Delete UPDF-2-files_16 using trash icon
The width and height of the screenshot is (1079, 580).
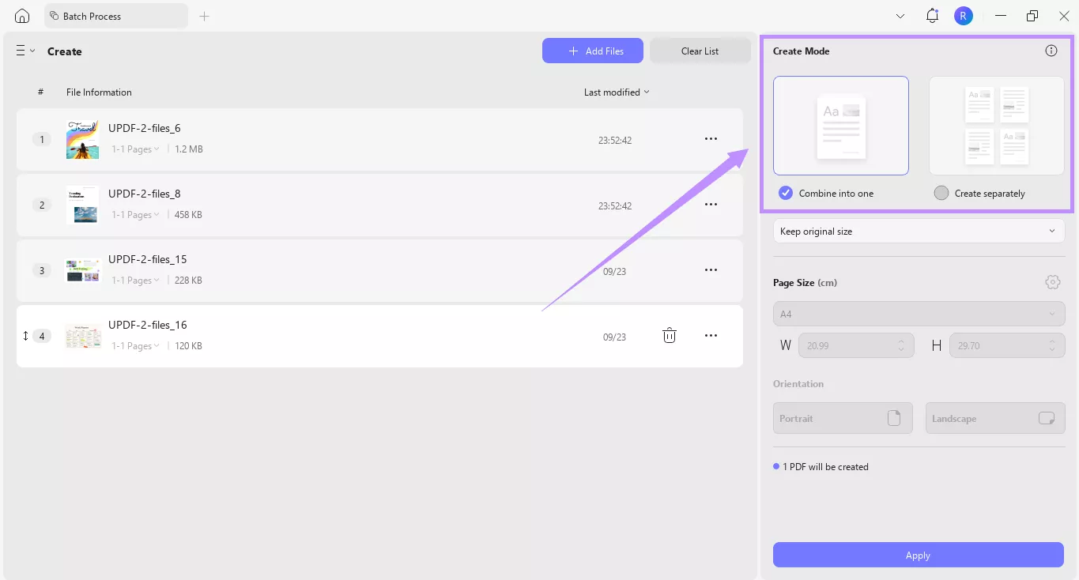click(669, 335)
